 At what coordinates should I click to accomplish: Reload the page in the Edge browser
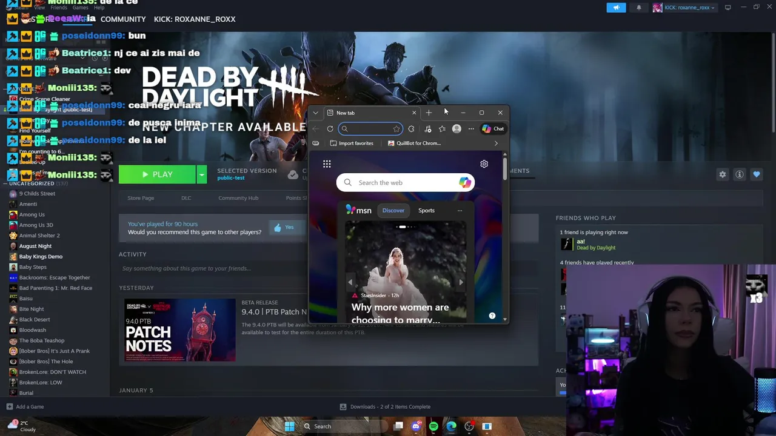click(x=330, y=128)
